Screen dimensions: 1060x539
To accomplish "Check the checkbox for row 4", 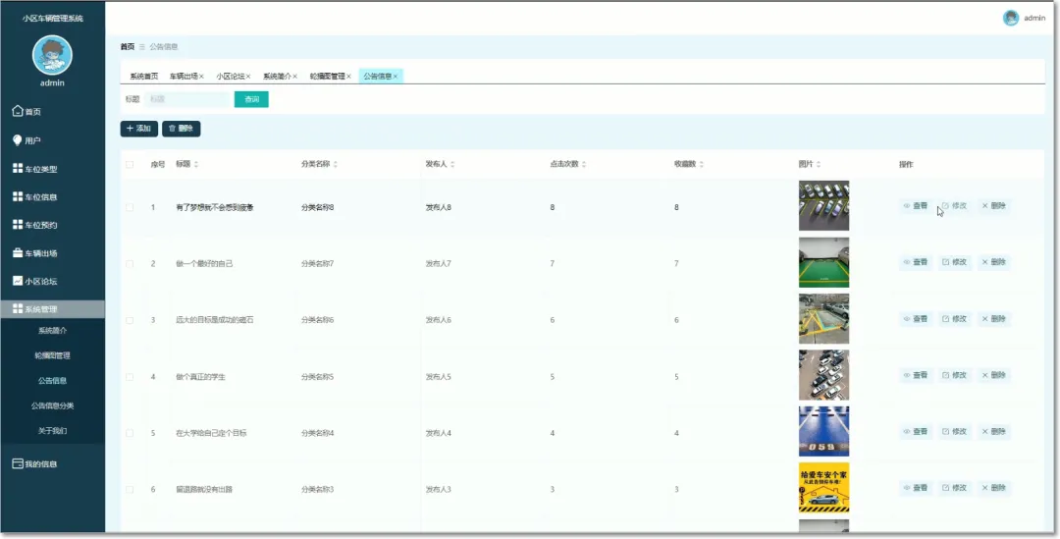I will (x=130, y=377).
